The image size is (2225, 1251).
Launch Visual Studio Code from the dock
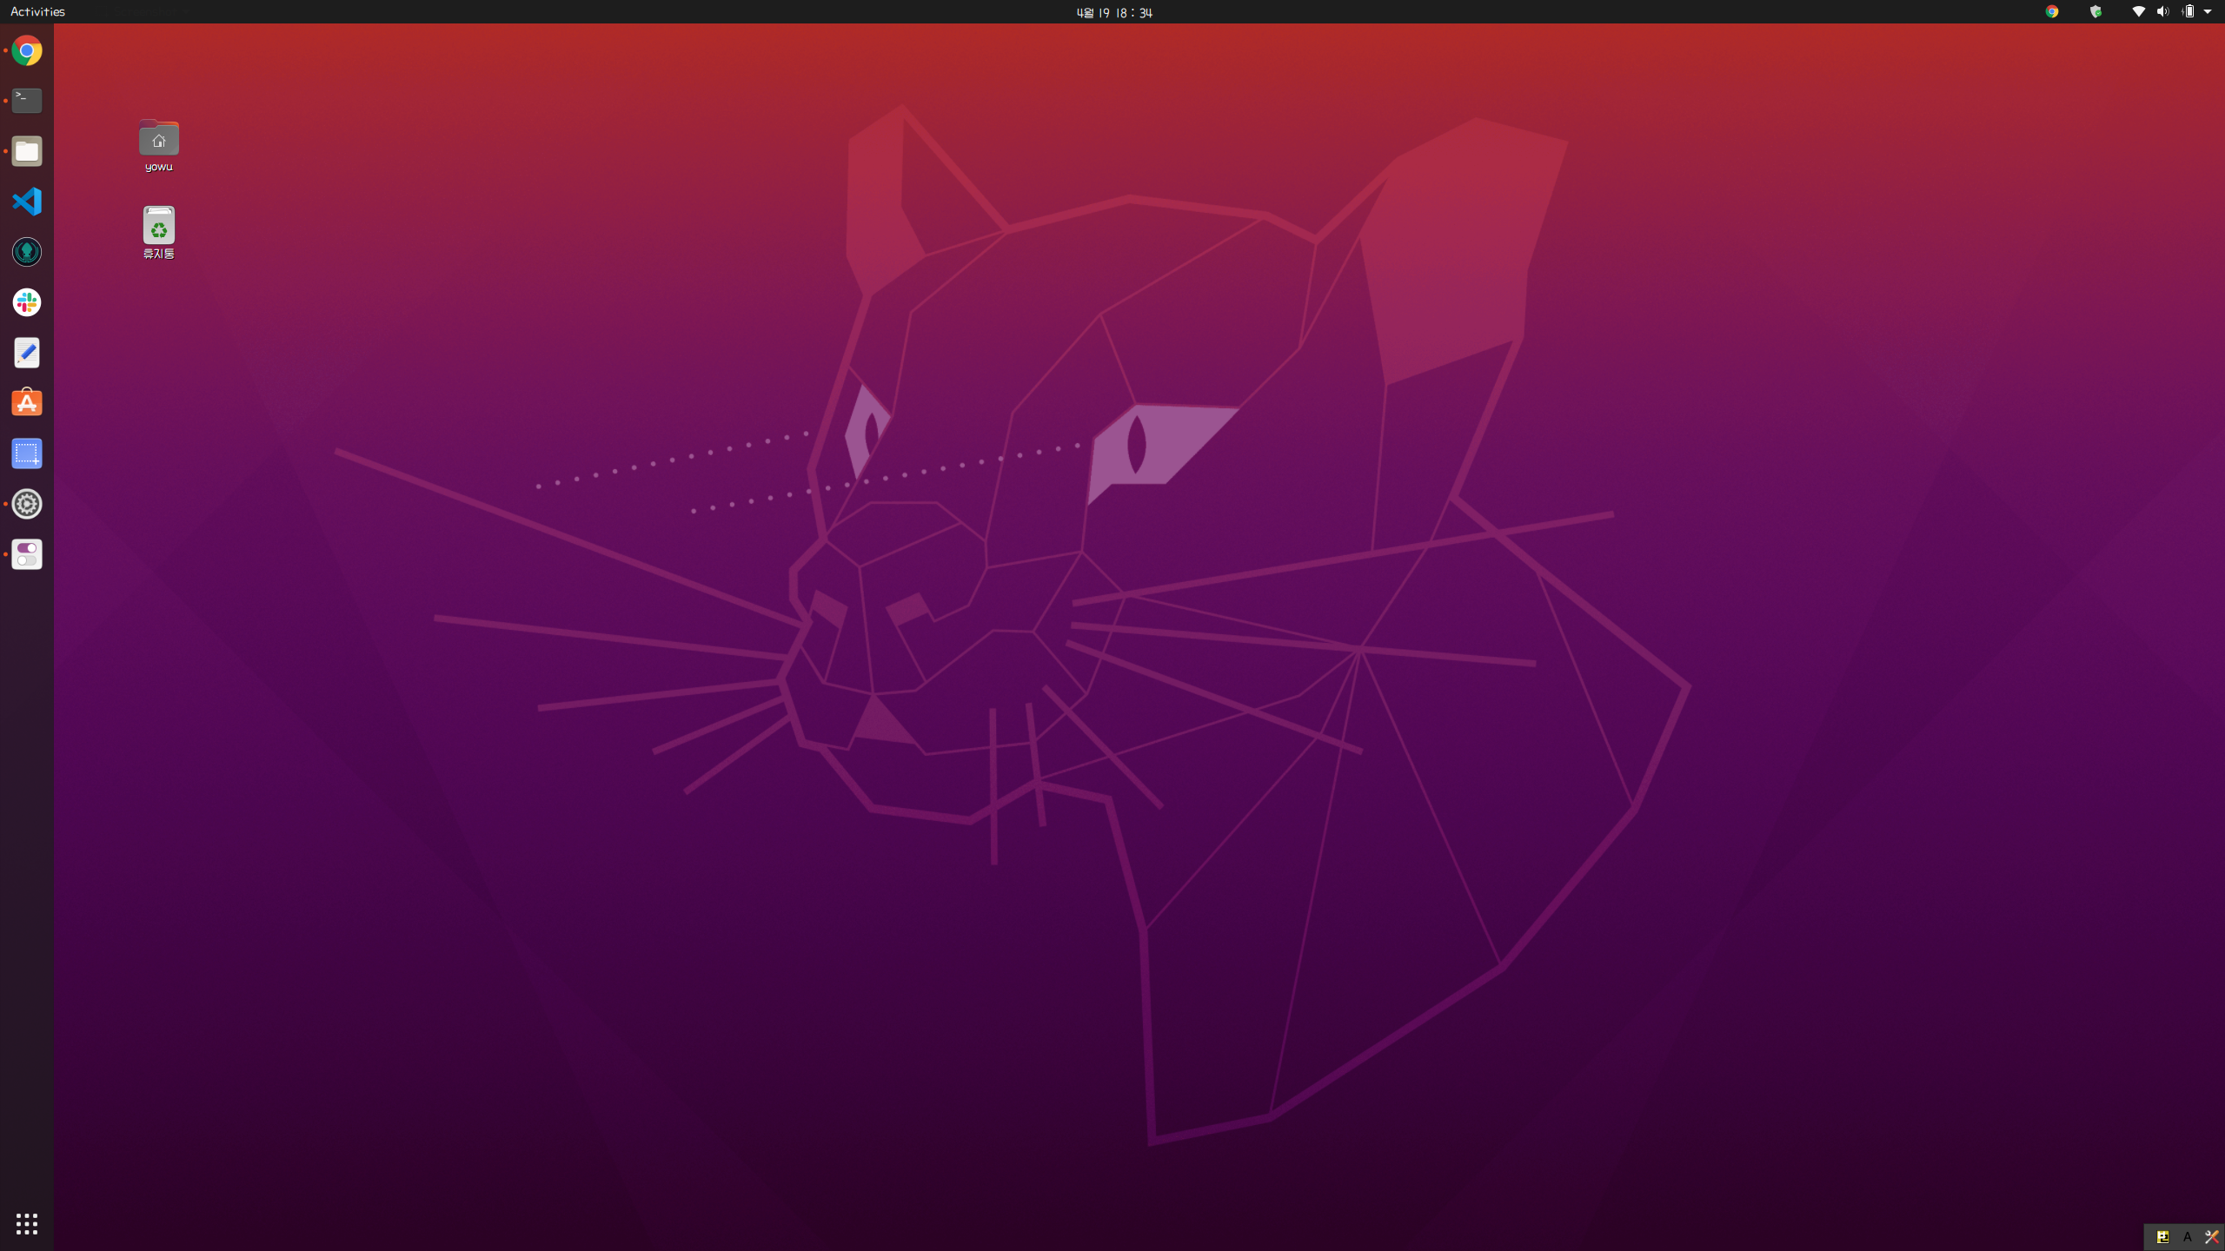pos(27,202)
